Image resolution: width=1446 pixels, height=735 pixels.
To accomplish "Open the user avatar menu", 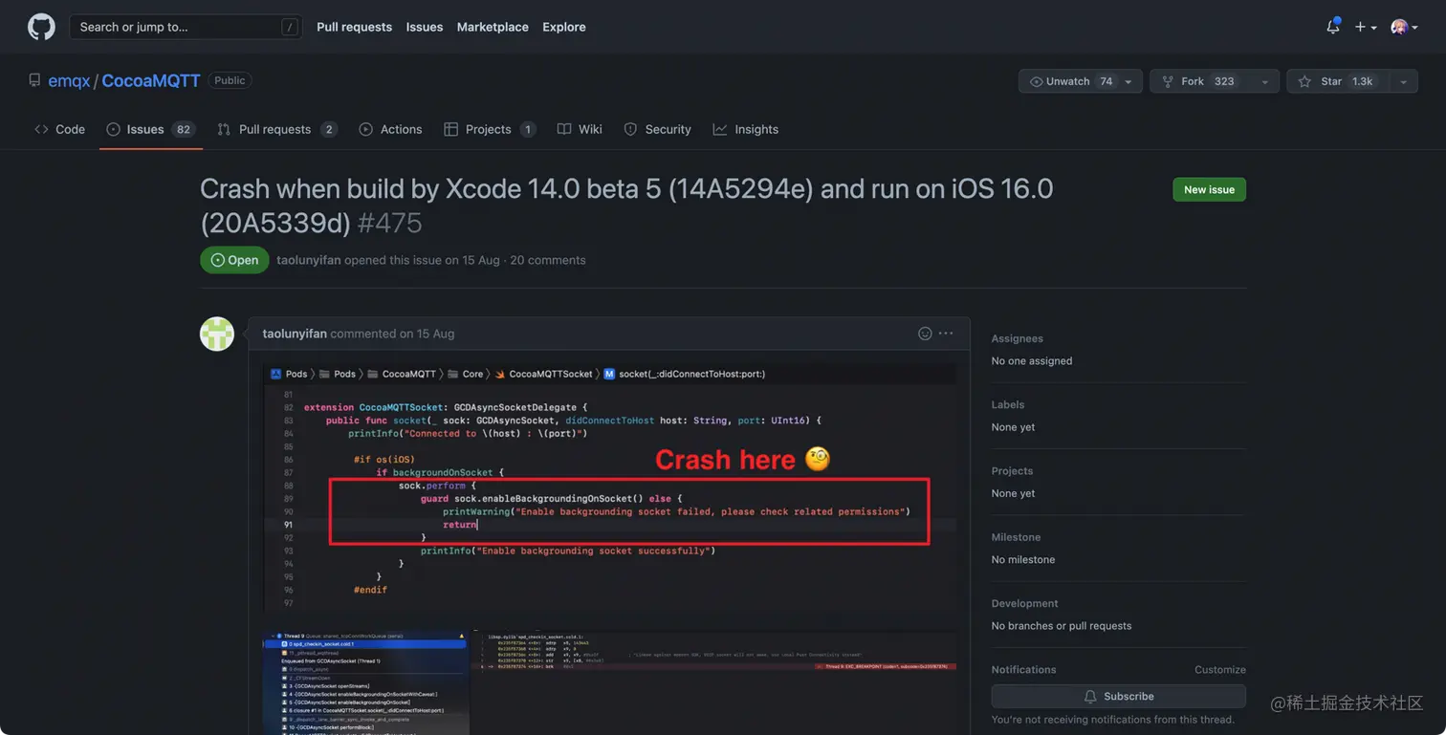I will point(1404,27).
